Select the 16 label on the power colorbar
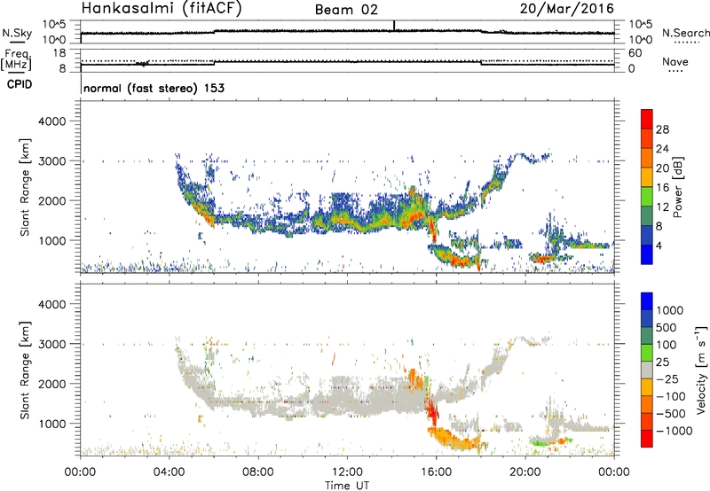 (662, 188)
